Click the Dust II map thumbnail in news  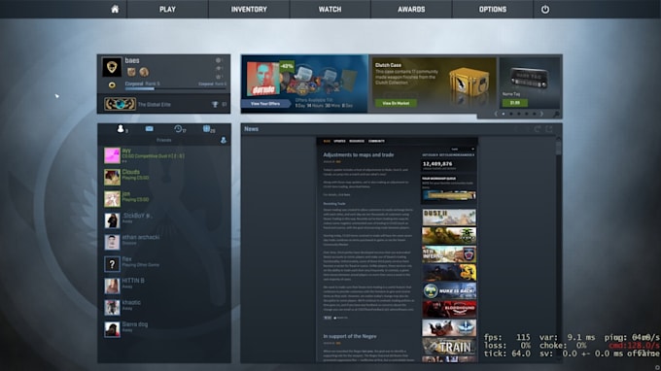(x=449, y=217)
